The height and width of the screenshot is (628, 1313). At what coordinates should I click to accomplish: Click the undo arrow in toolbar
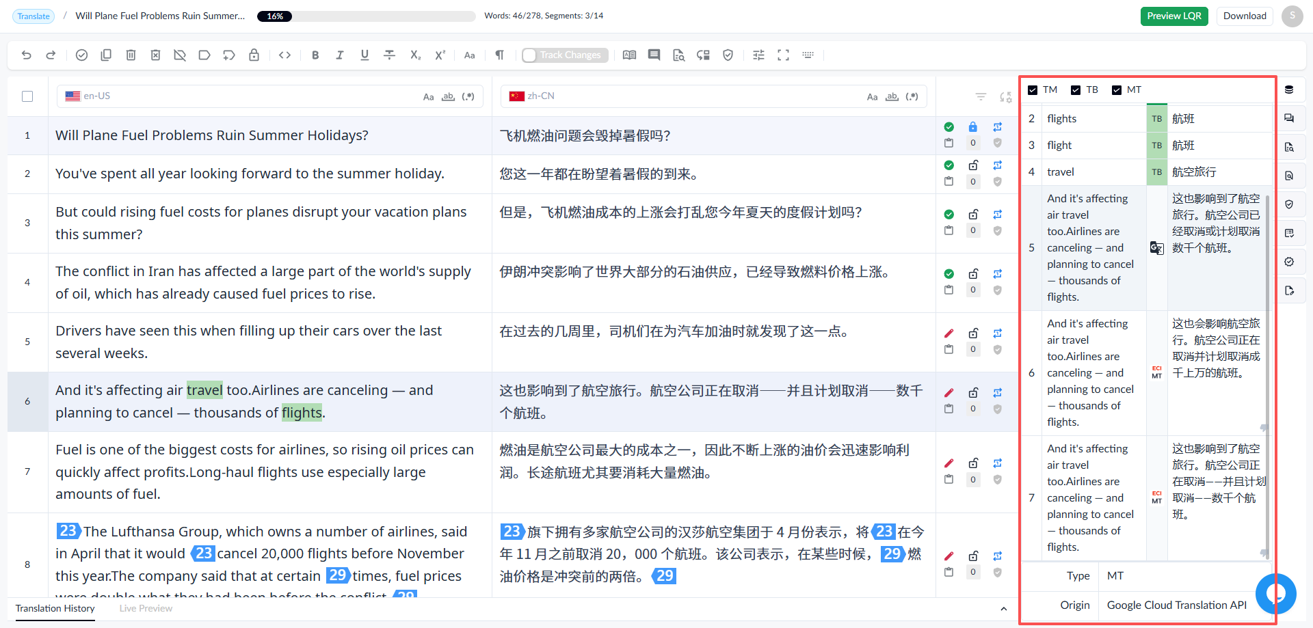(27, 55)
